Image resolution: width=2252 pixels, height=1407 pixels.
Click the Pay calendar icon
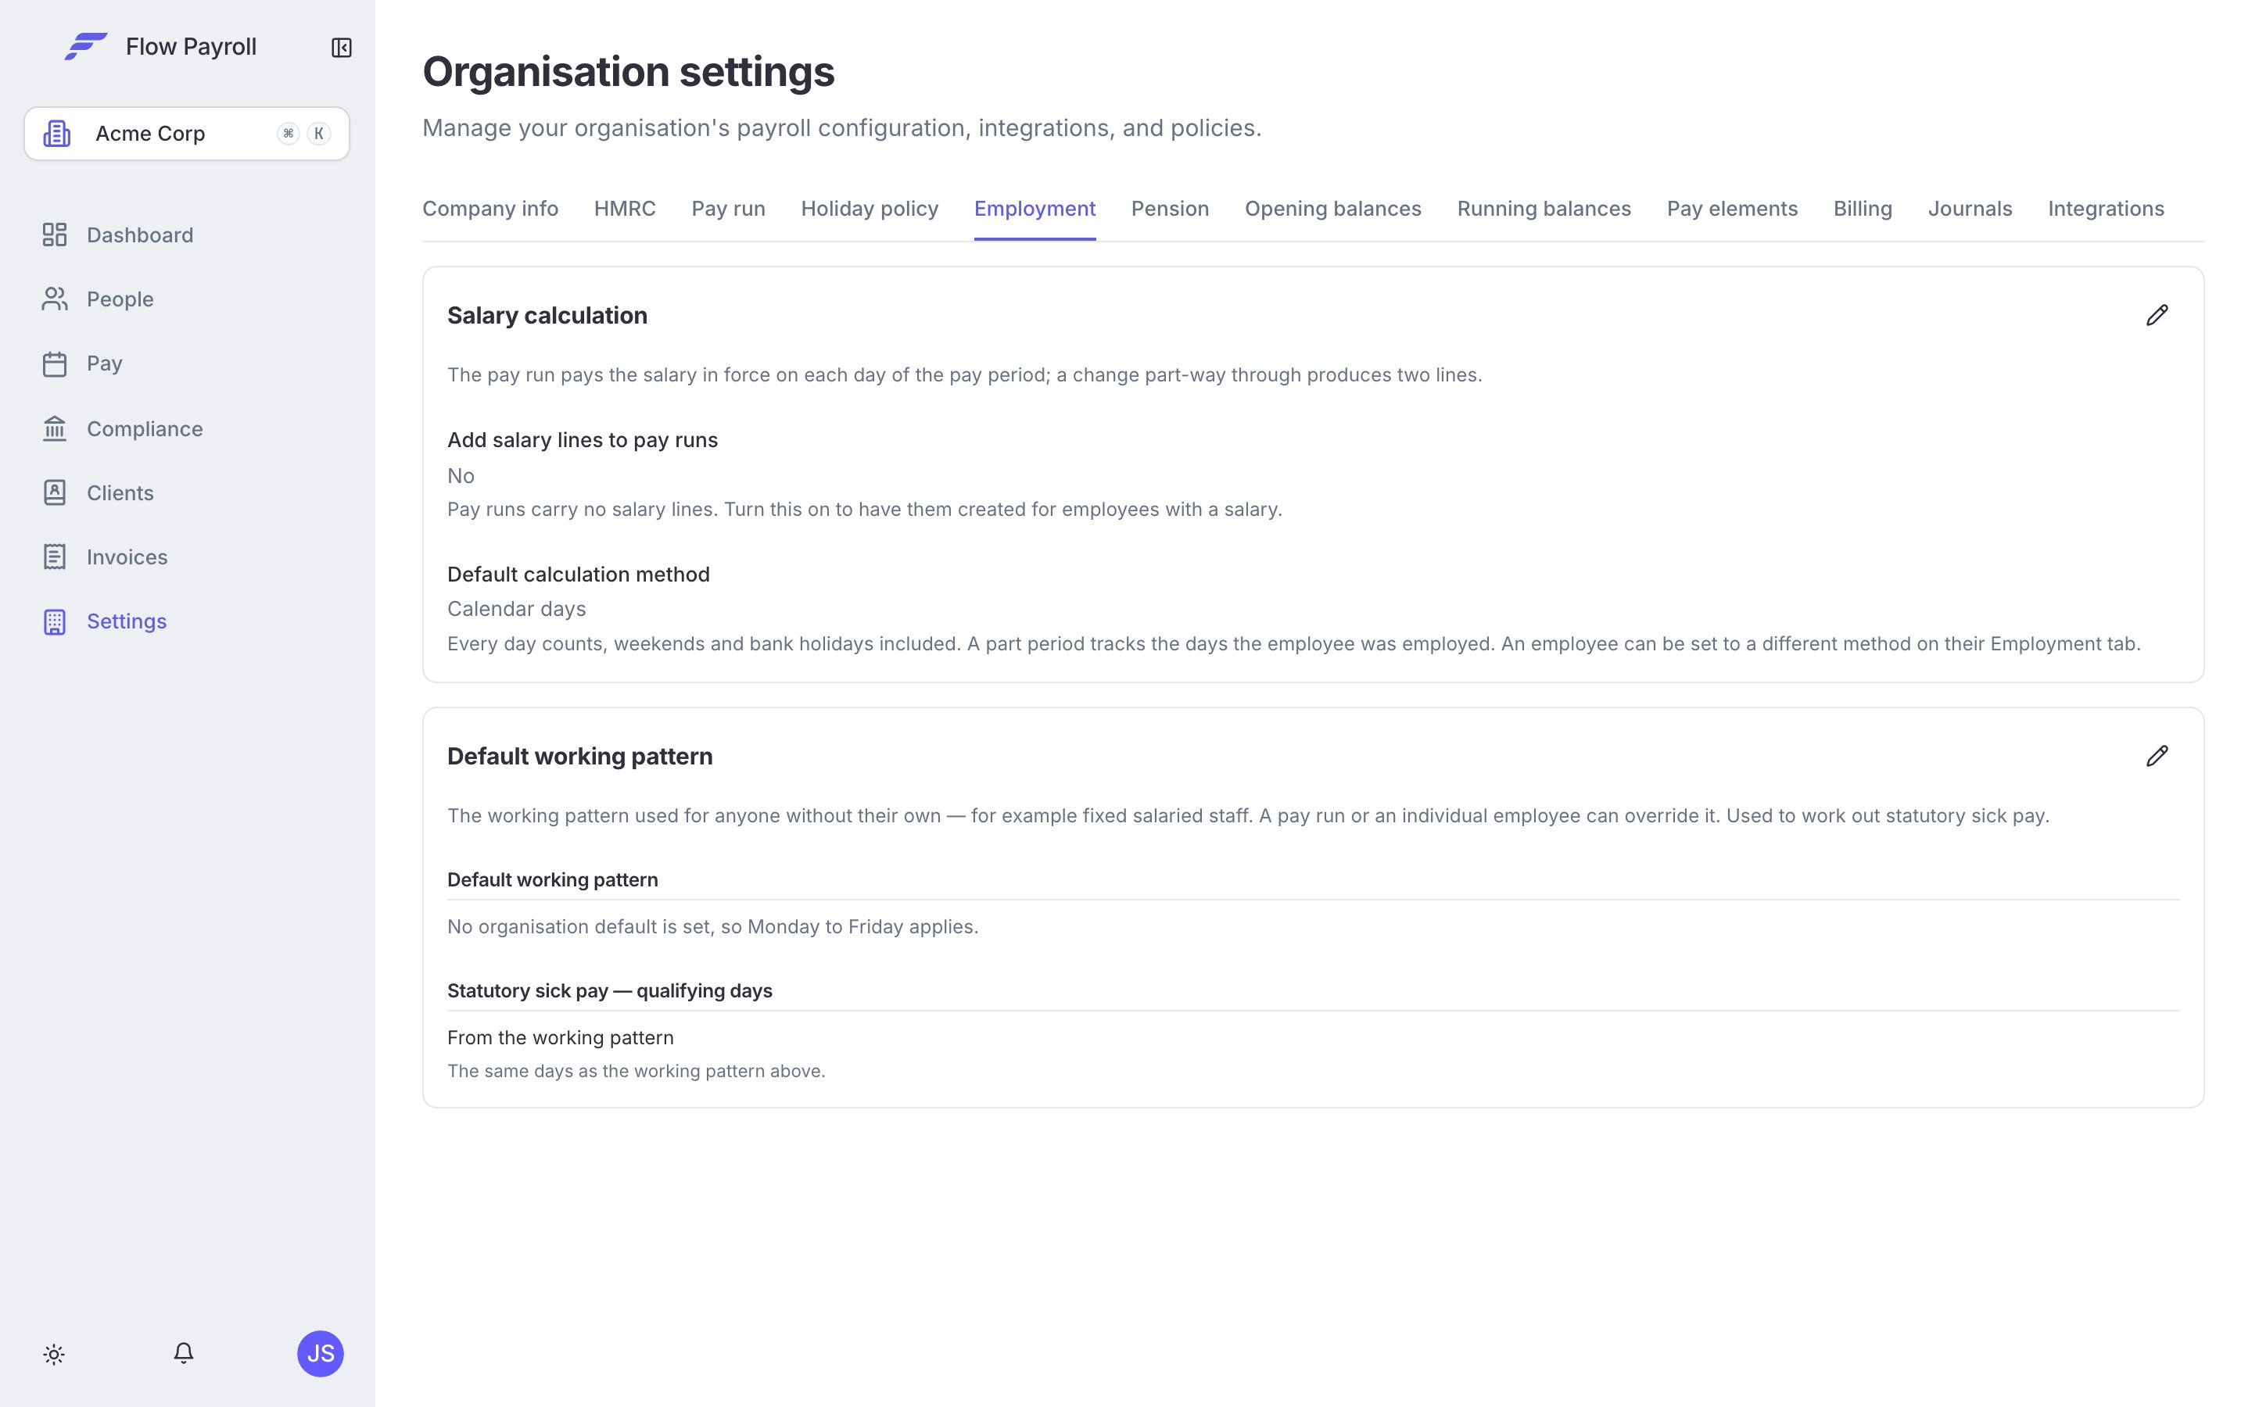(55, 363)
